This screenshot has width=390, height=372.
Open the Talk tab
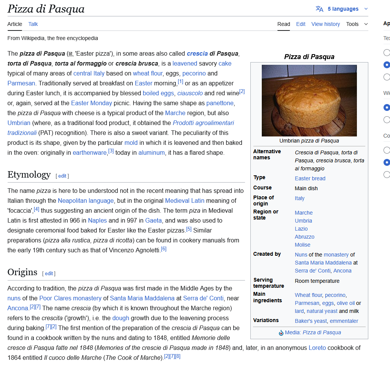33,24
